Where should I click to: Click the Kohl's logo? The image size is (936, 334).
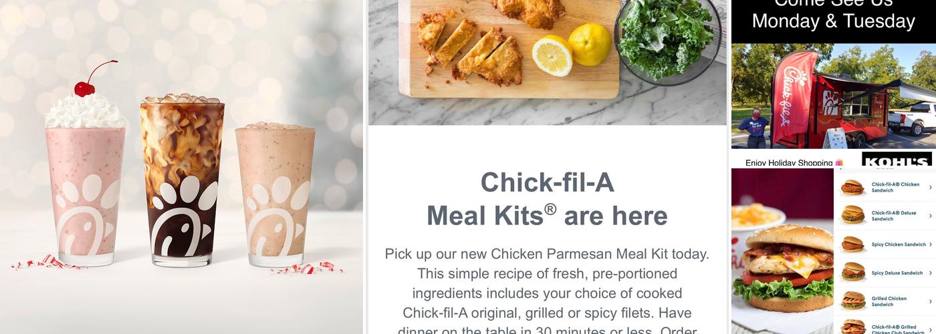coord(896,160)
